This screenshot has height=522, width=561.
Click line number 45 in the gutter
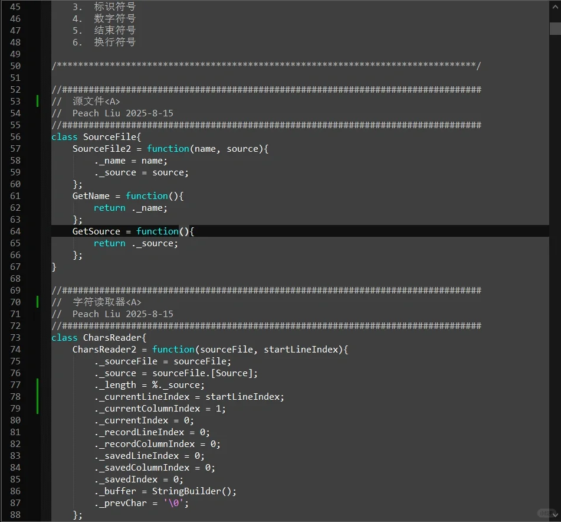15,7
